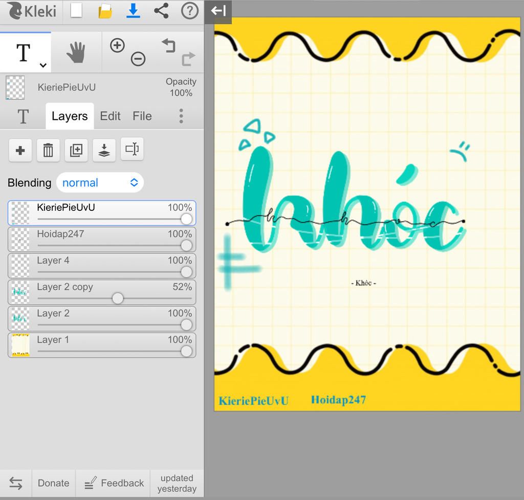Redo the action
Screen dimensions: 524x500
pos(188,59)
